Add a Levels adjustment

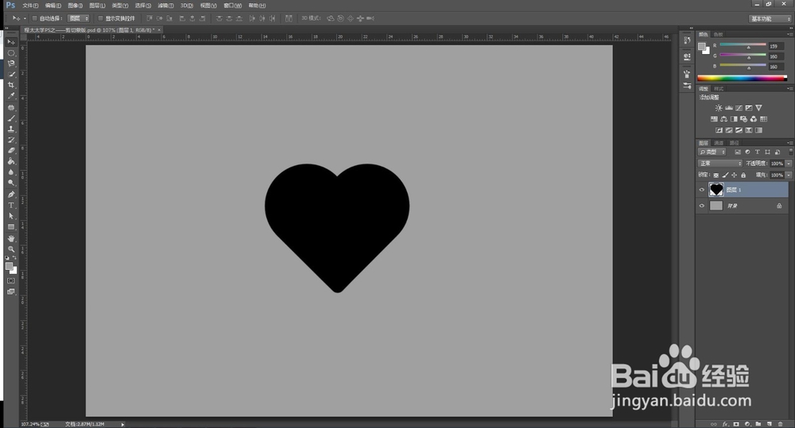tap(728, 108)
